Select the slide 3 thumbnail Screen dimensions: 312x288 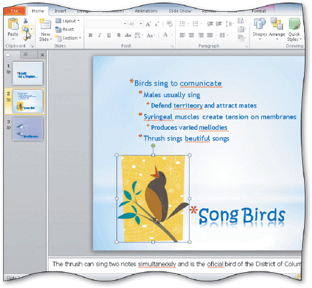pyautogui.click(x=28, y=129)
